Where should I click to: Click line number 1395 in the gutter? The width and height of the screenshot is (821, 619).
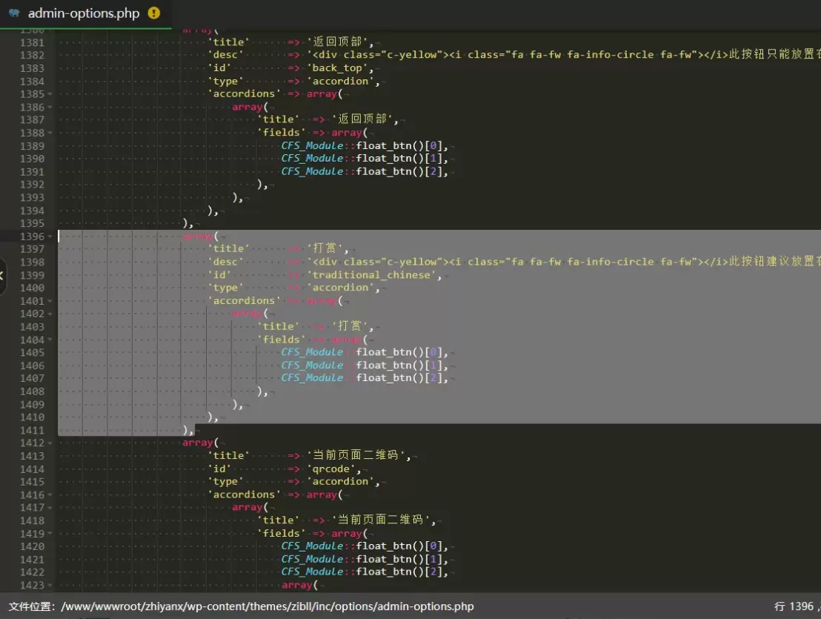tap(32, 223)
